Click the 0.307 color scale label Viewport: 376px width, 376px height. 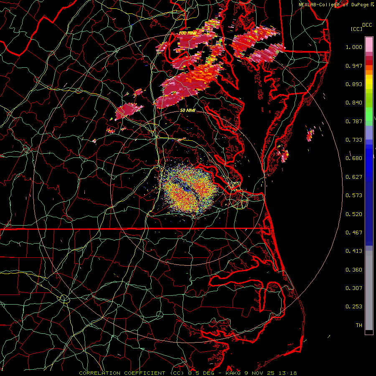coord(354,288)
